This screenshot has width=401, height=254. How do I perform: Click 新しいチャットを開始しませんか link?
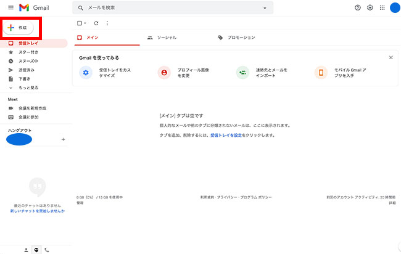(38, 211)
